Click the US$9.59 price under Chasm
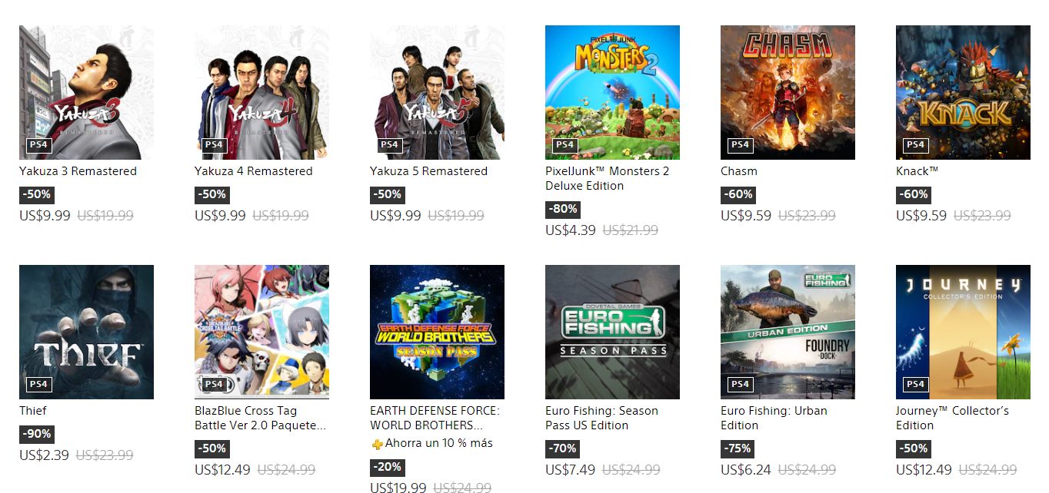This screenshot has height=493, width=1049. (x=746, y=216)
